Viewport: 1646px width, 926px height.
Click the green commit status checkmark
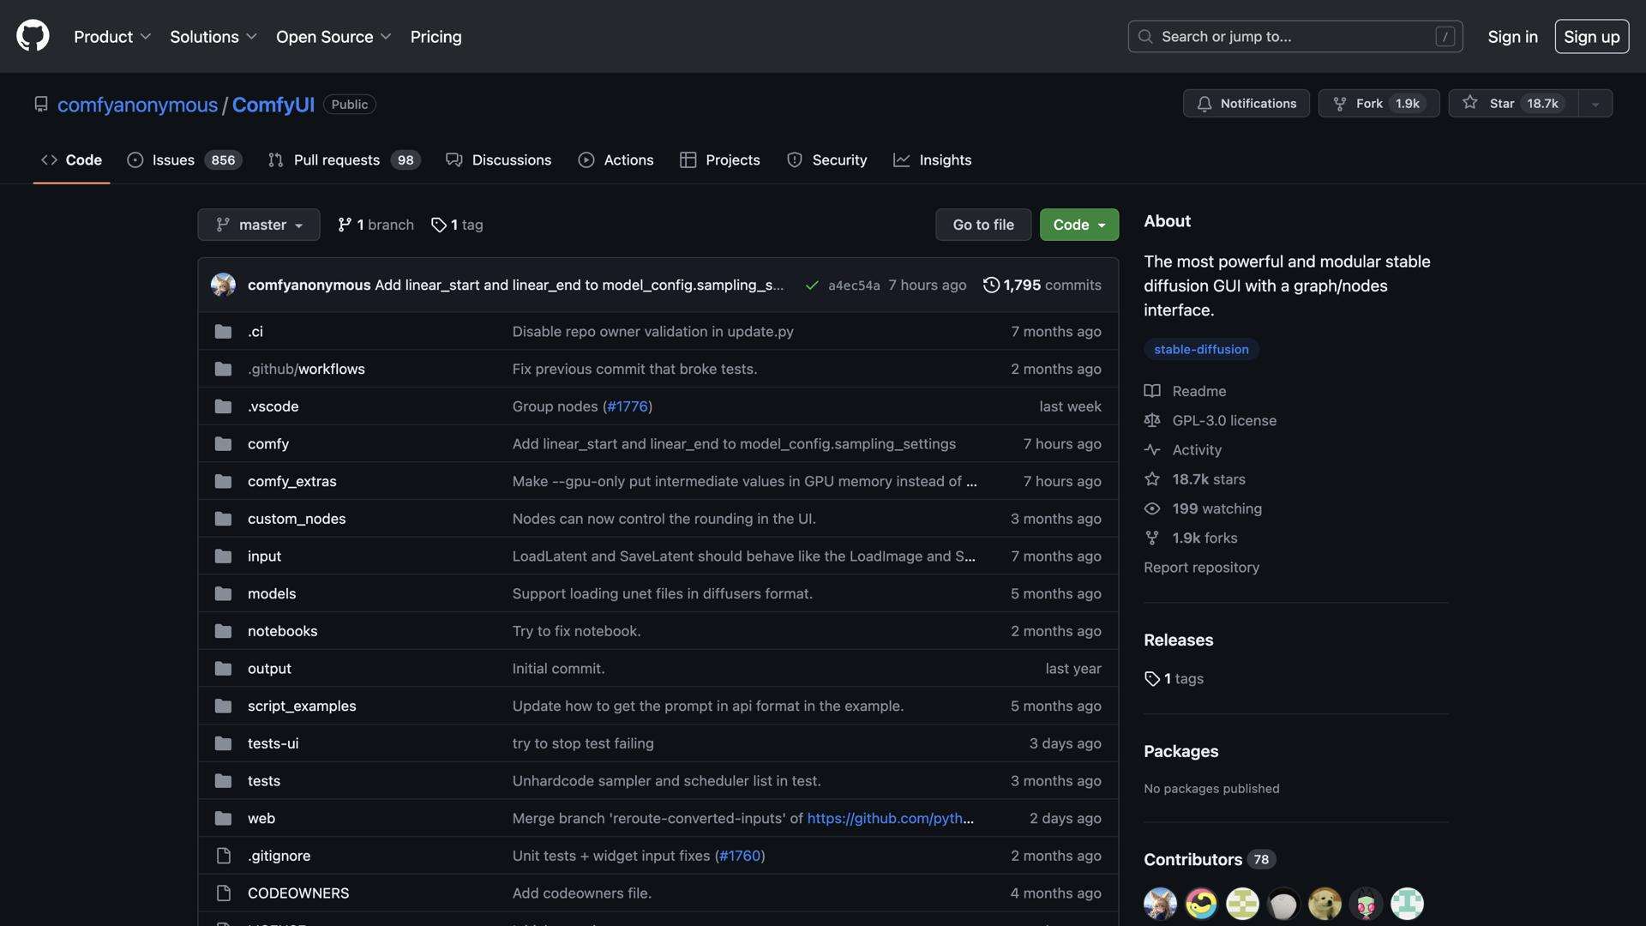[811, 286]
